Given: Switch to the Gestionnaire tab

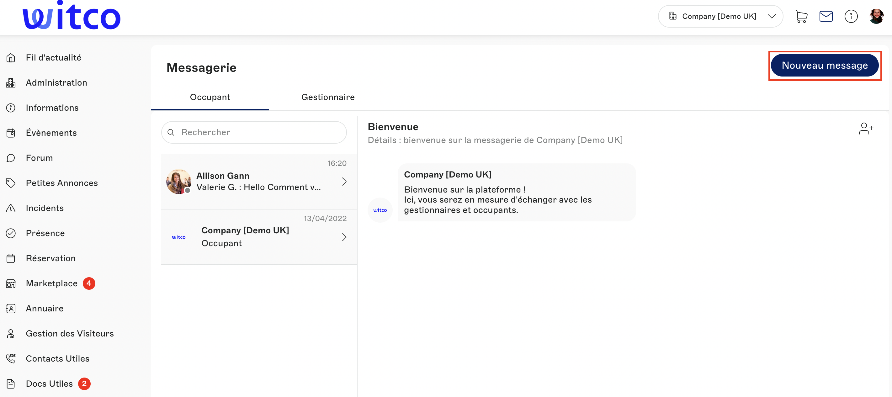Looking at the screenshot, I should (x=327, y=97).
